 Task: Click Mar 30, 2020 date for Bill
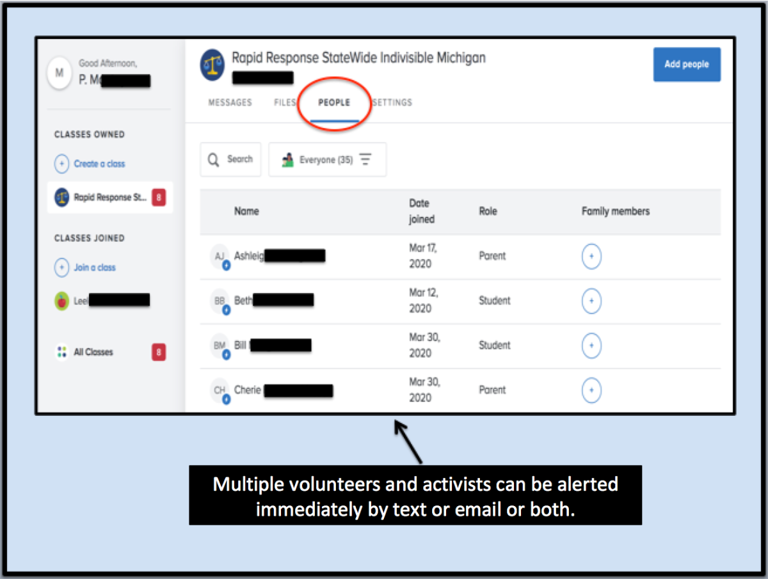pyautogui.click(x=424, y=345)
